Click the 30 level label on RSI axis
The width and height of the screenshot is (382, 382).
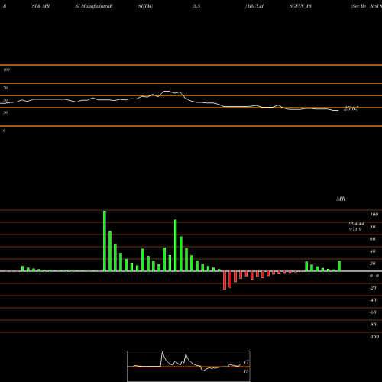pos(5,112)
